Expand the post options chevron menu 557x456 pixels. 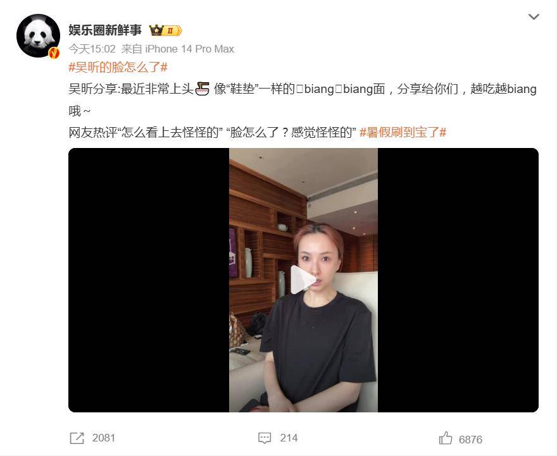[534, 16]
